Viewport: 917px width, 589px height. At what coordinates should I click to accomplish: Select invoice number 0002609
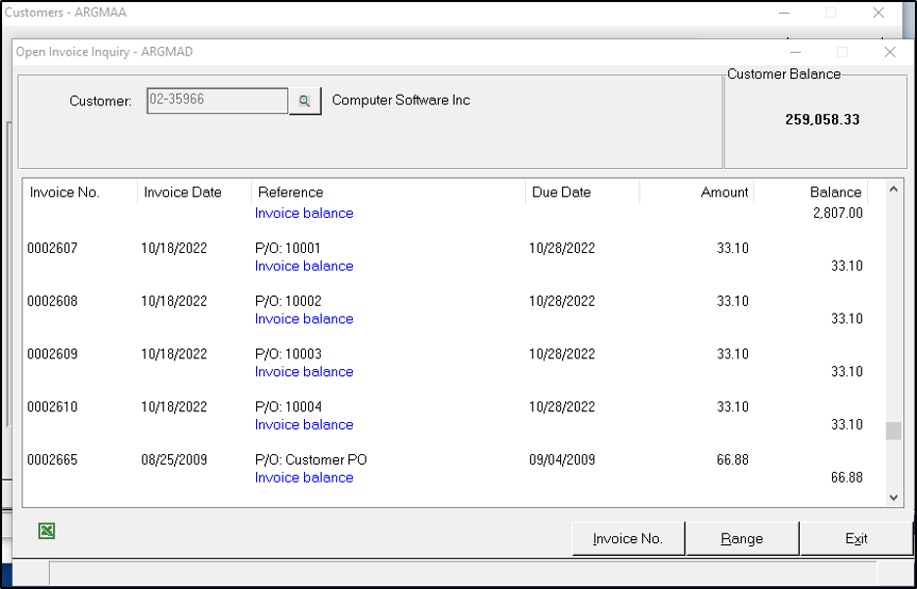coord(53,355)
